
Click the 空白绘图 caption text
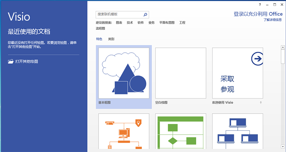161,103
